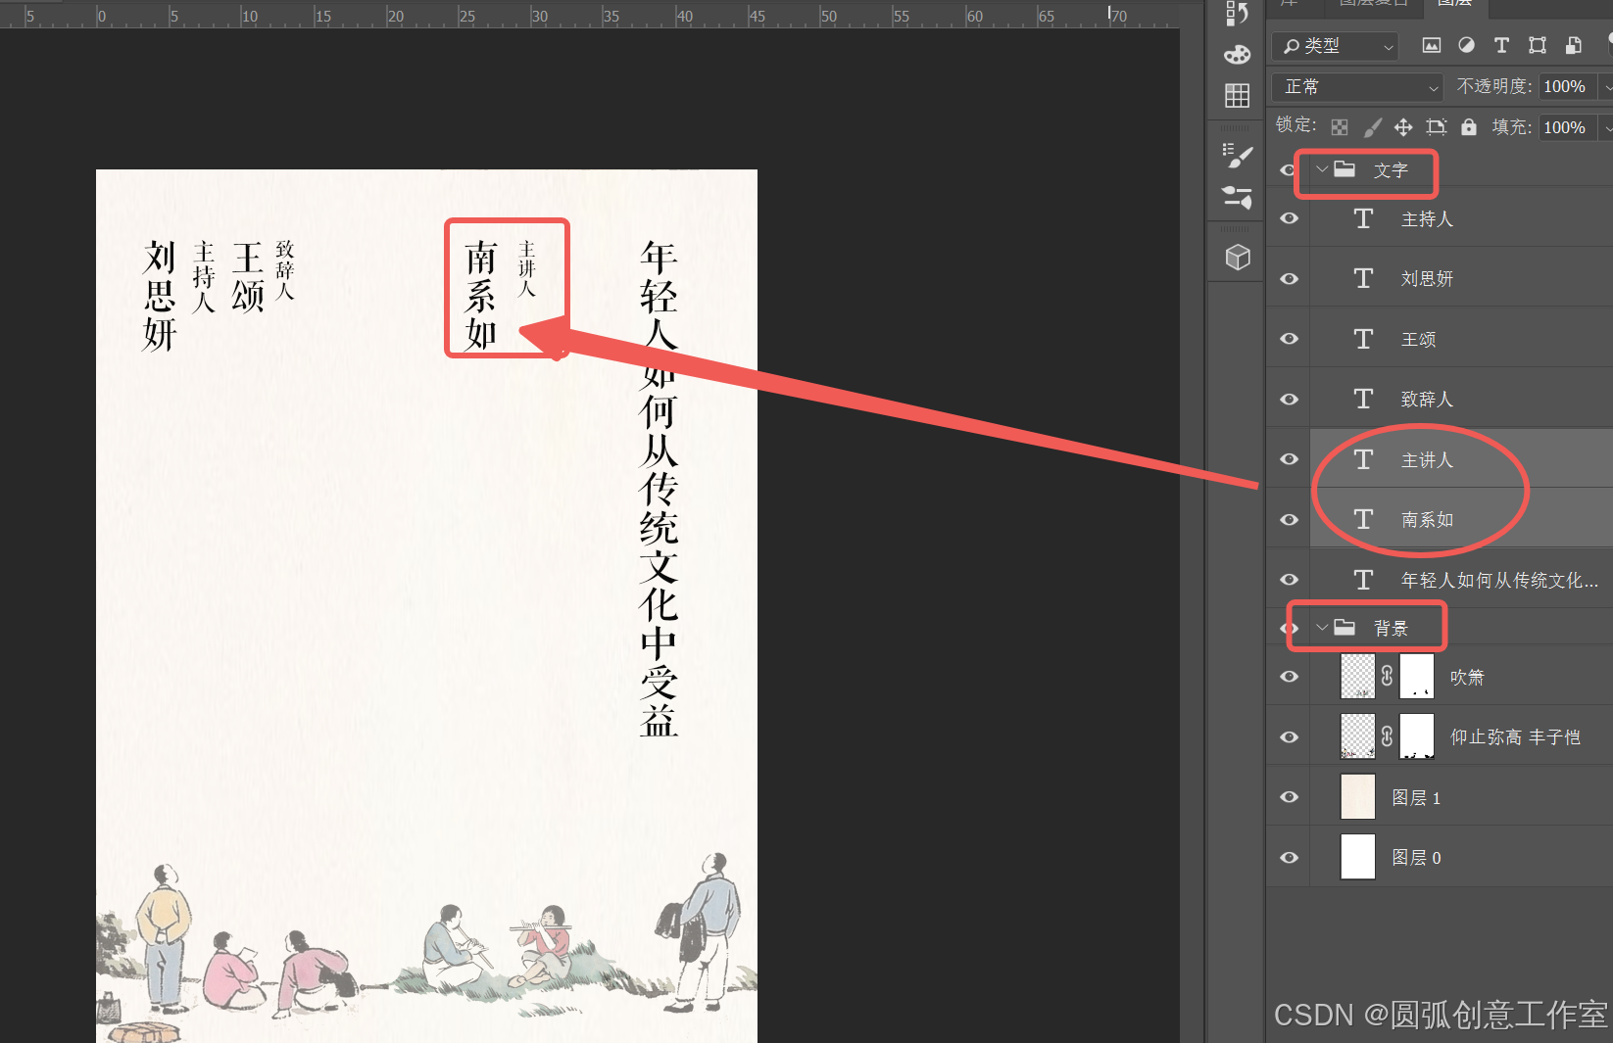Lock transparent pixels checkerboard icon
This screenshot has height=1043, width=1613.
(1340, 126)
